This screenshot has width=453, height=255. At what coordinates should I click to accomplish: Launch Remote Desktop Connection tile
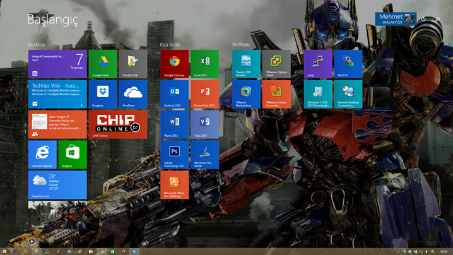coord(348,94)
